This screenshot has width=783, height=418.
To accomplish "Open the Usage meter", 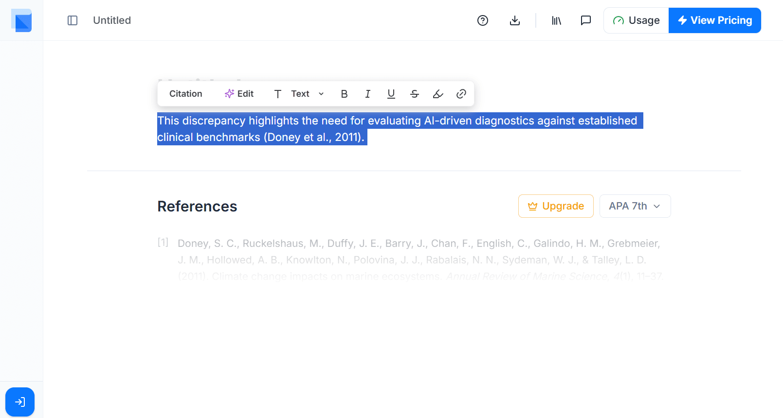I will (x=636, y=20).
